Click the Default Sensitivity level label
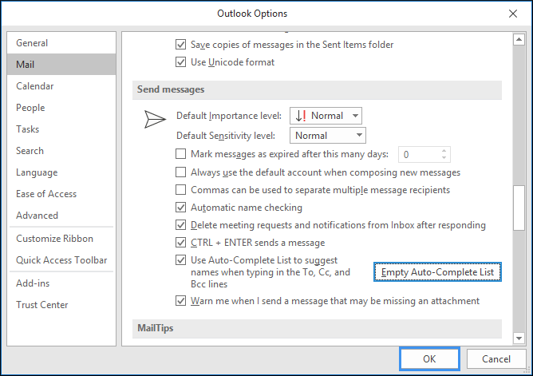The image size is (533, 376). [226, 136]
